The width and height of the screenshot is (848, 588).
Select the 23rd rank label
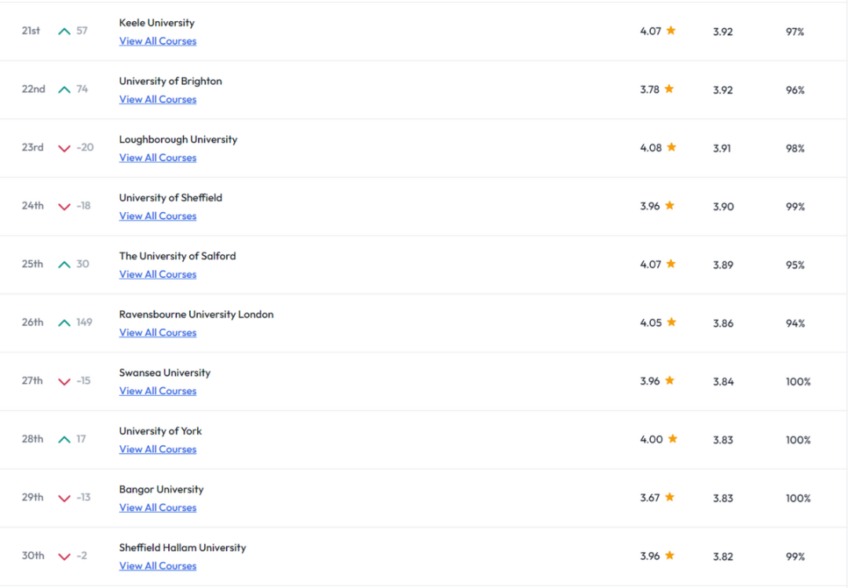pos(32,148)
